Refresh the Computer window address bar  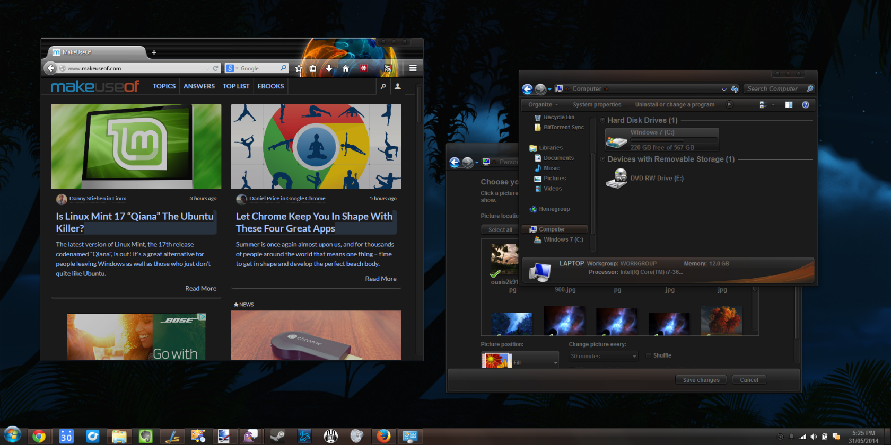click(x=735, y=89)
